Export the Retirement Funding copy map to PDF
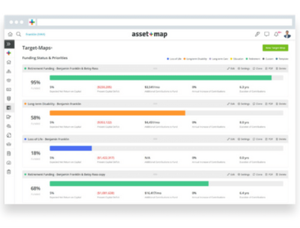The width and height of the screenshot is (300, 228). click(x=269, y=175)
